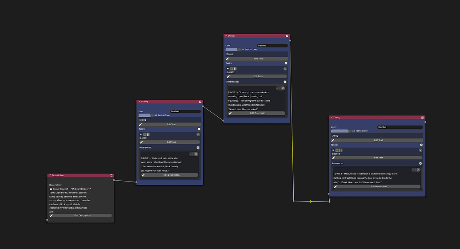This screenshot has height=249, width=460.
Task: Toggle header checkbox of SHORT2 Dialog node
Action: coord(287,36)
